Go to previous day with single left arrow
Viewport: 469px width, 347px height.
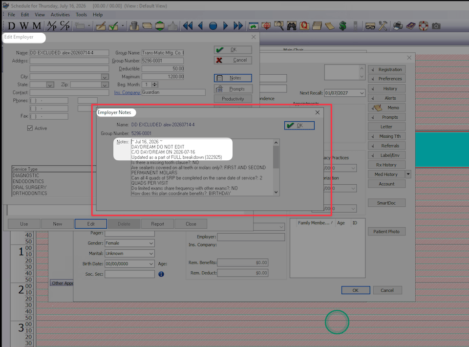pos(200,26)
